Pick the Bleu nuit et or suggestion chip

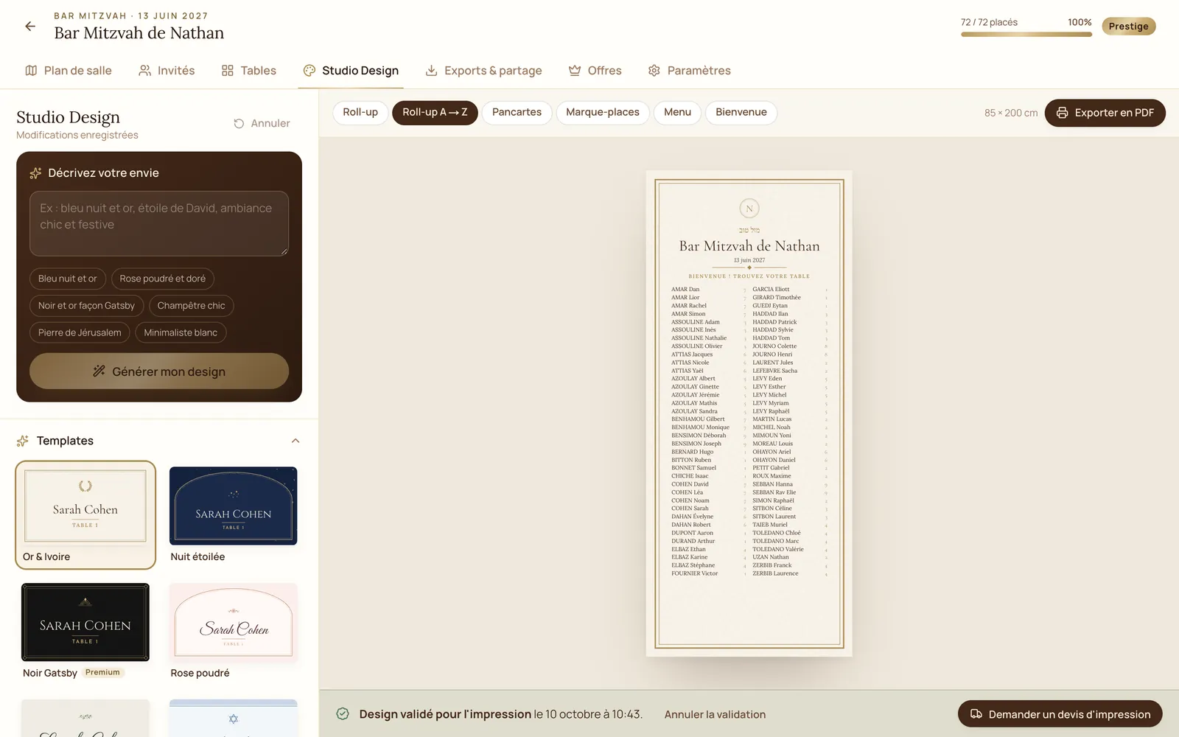click(68, 279)
